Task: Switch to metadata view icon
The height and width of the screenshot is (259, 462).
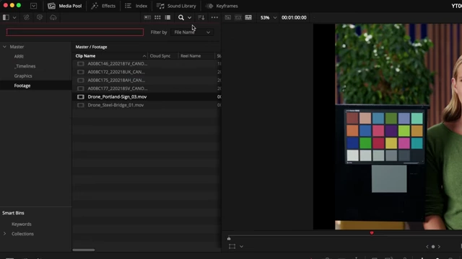Action: coord(147,17)
